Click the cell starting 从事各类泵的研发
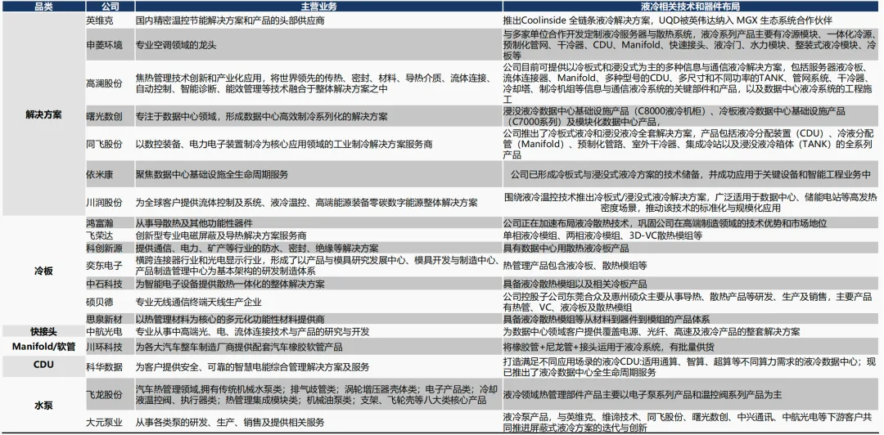 tap(318, 422)
